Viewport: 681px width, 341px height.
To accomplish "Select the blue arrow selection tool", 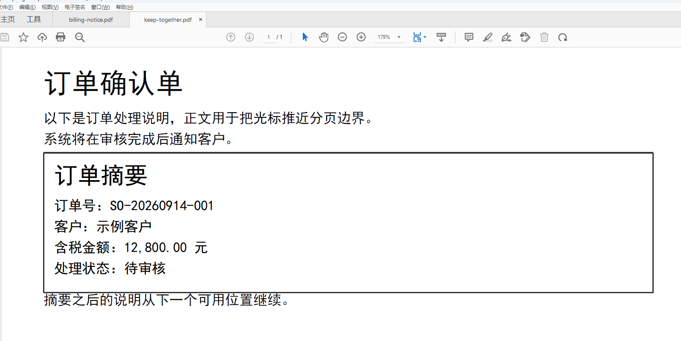I will (305, 37).
